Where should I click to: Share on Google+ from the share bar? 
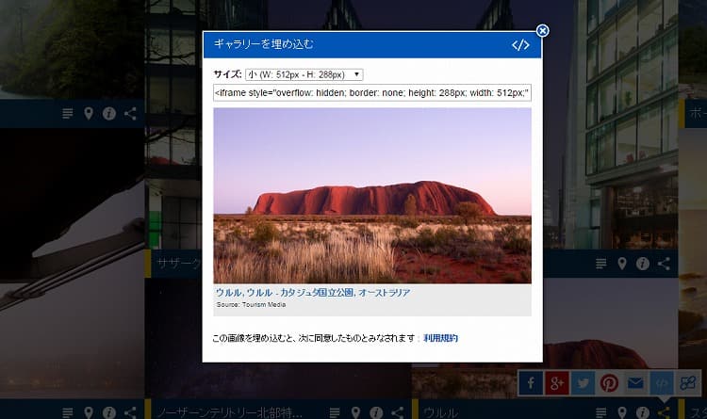coord(557,383)
